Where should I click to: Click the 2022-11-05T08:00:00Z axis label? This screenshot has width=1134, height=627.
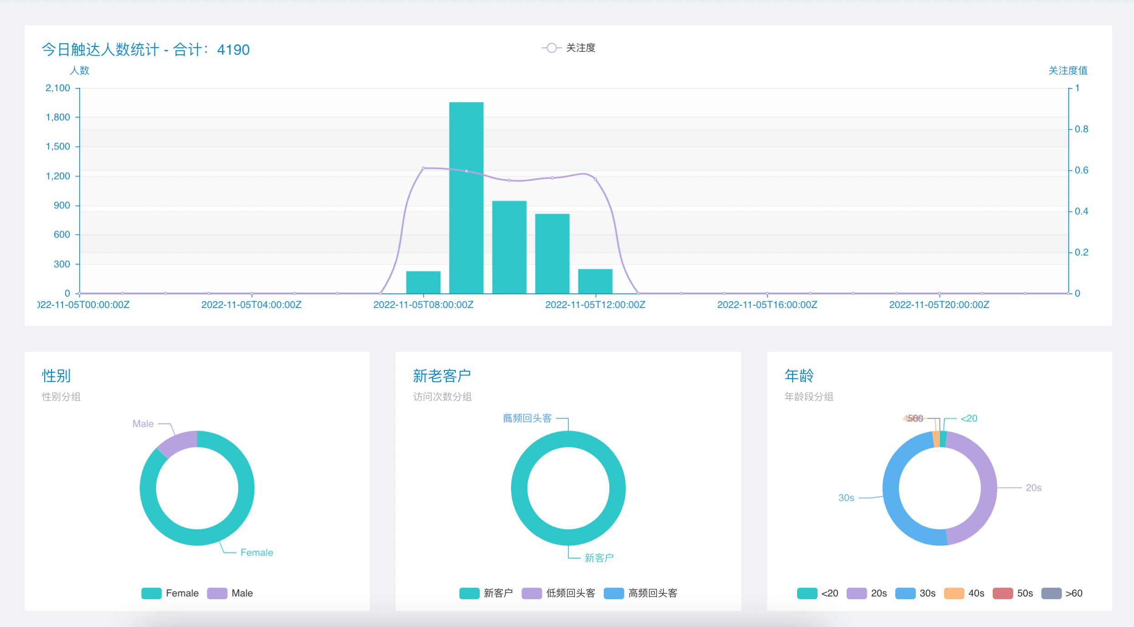pos(423,304)
